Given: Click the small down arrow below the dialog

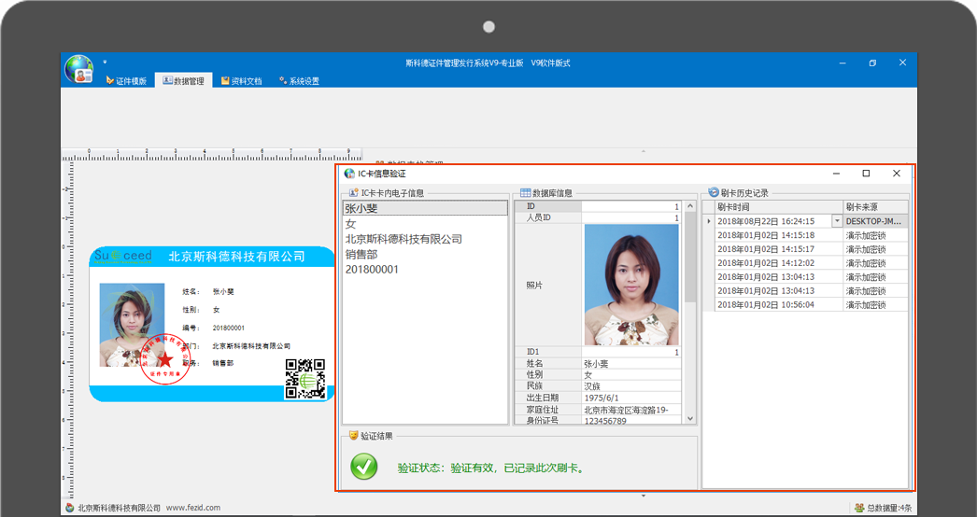Looking at the screenshot, I should click(x=644, y=496).
